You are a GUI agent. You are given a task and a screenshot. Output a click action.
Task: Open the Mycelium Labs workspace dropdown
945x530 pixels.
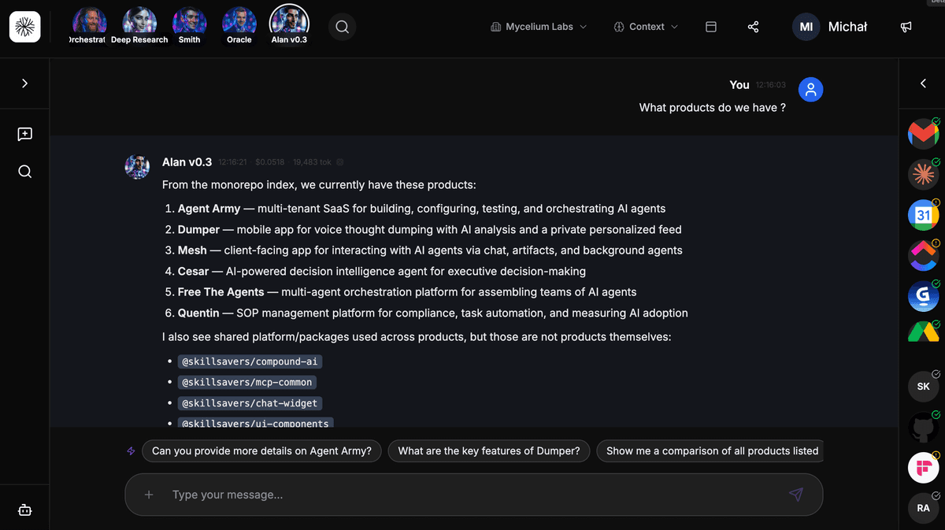(x=539, y=26)
